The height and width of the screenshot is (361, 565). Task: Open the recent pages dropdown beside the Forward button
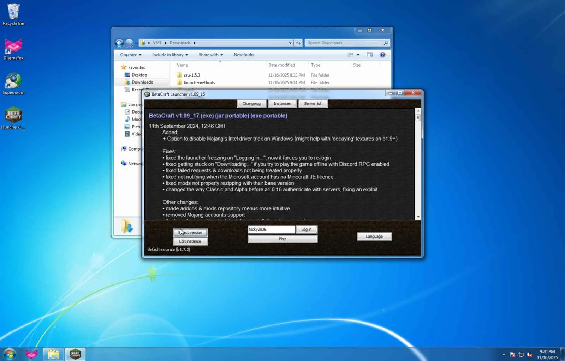tap(136, 43)
